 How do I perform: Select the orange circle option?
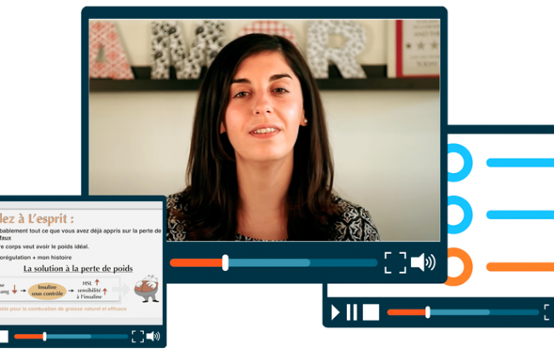[459, 267]
